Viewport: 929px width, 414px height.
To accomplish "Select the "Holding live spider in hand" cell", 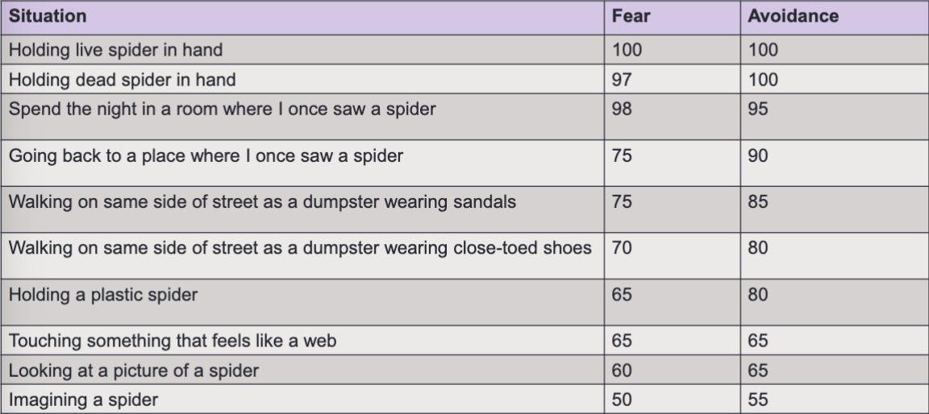I will click(x=115, y=50).
